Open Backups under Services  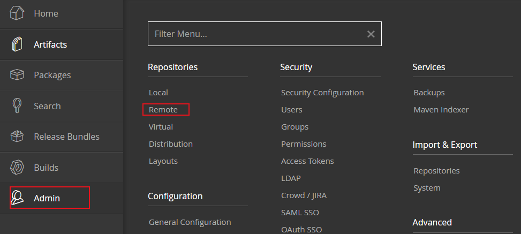point(429,93)
